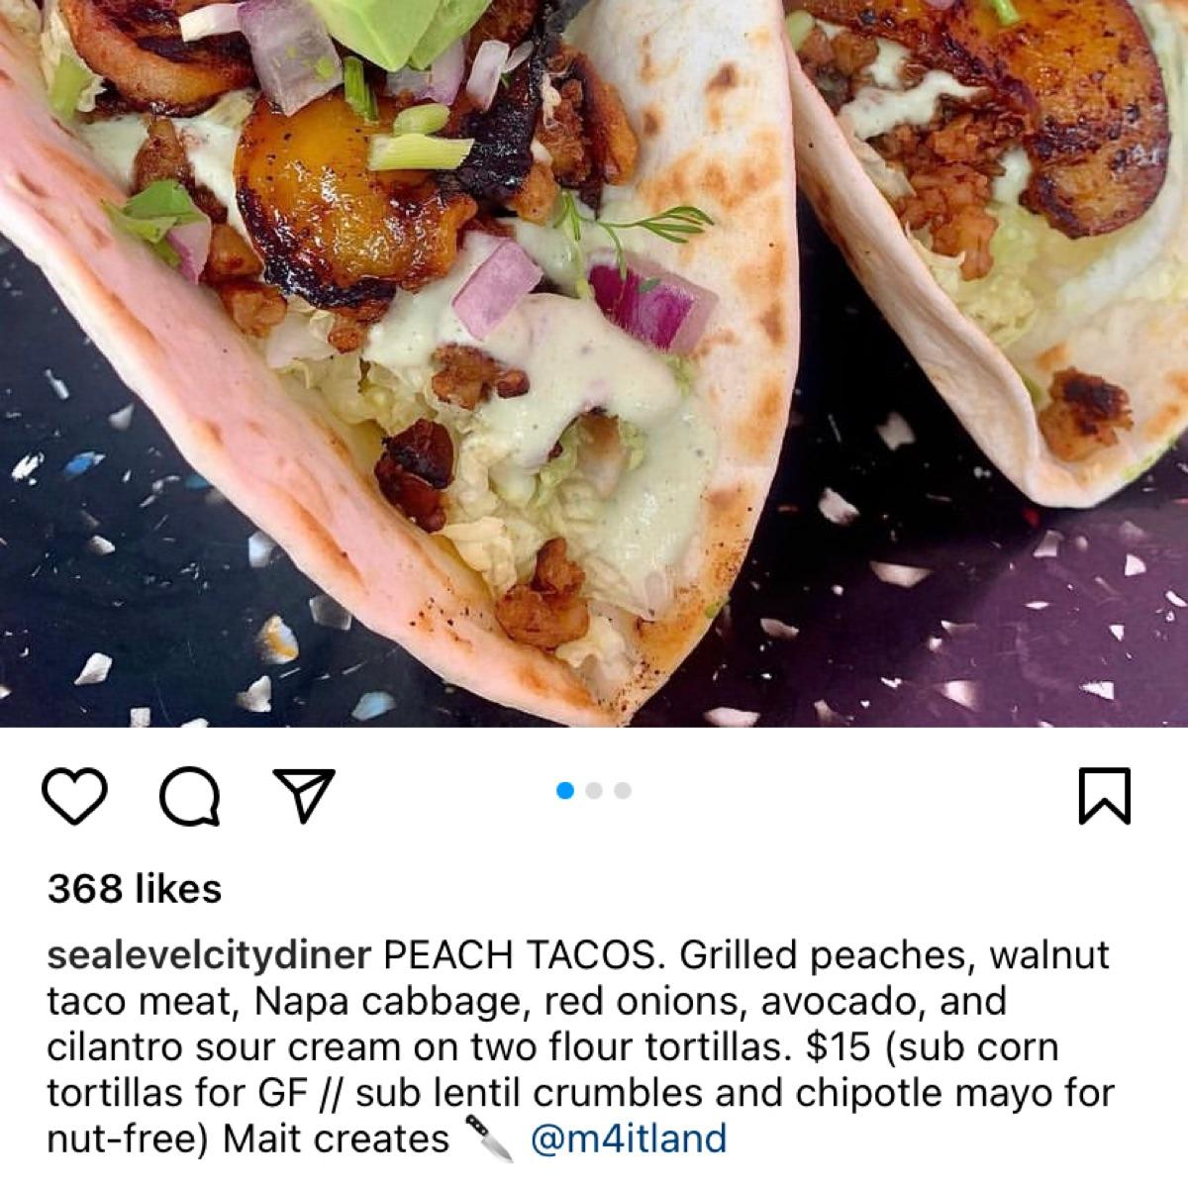
Task: Select the first carousel dot indicator
Action: [566, 790]
